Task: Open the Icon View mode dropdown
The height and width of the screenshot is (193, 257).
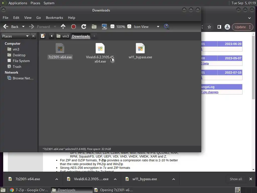Action: (x=146, y=27)
